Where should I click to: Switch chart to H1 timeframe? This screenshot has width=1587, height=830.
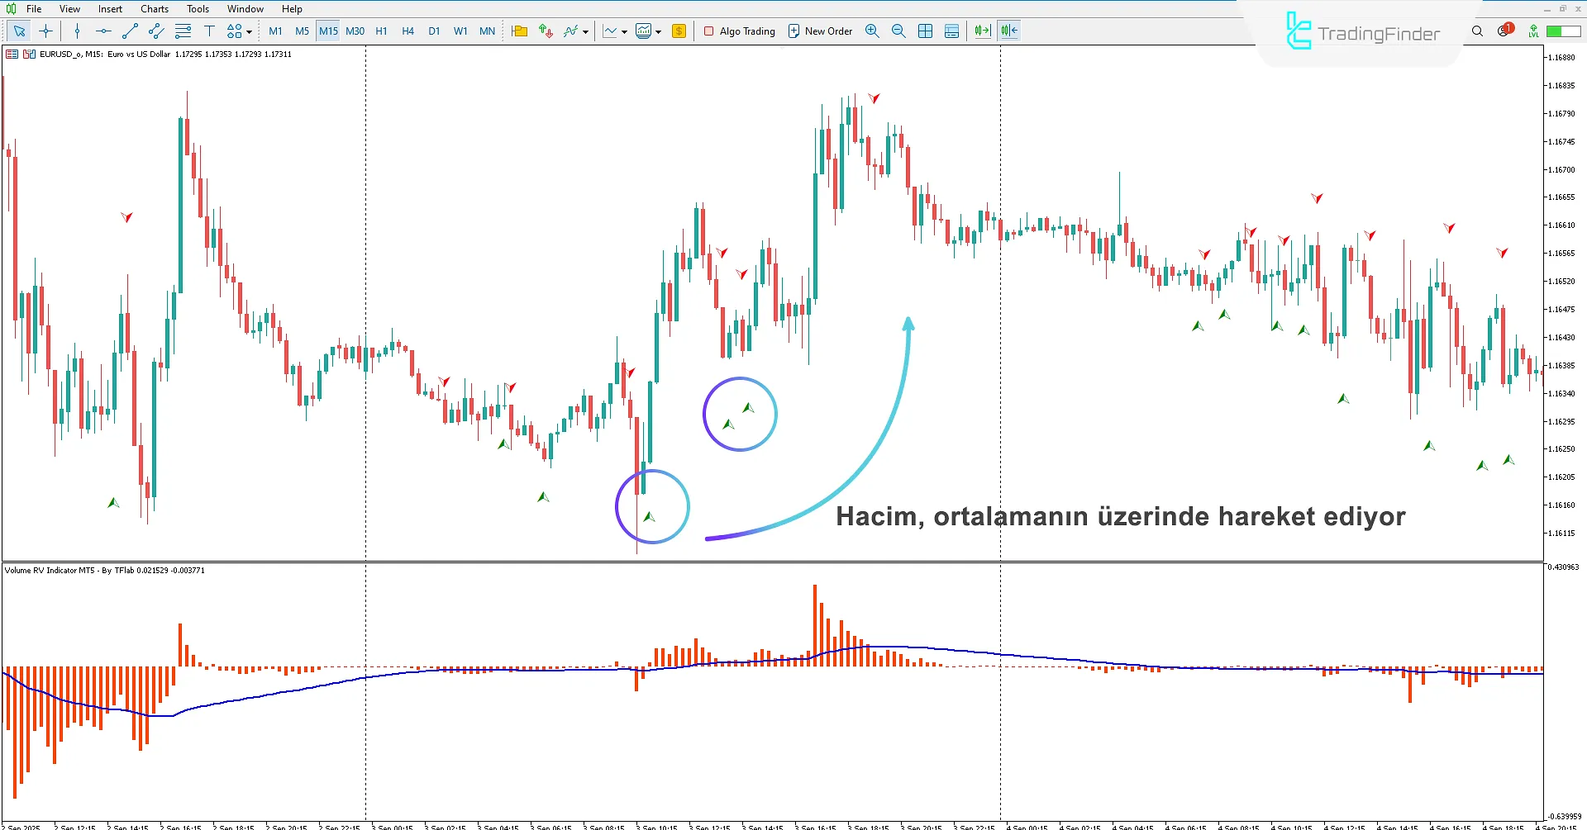381,31
